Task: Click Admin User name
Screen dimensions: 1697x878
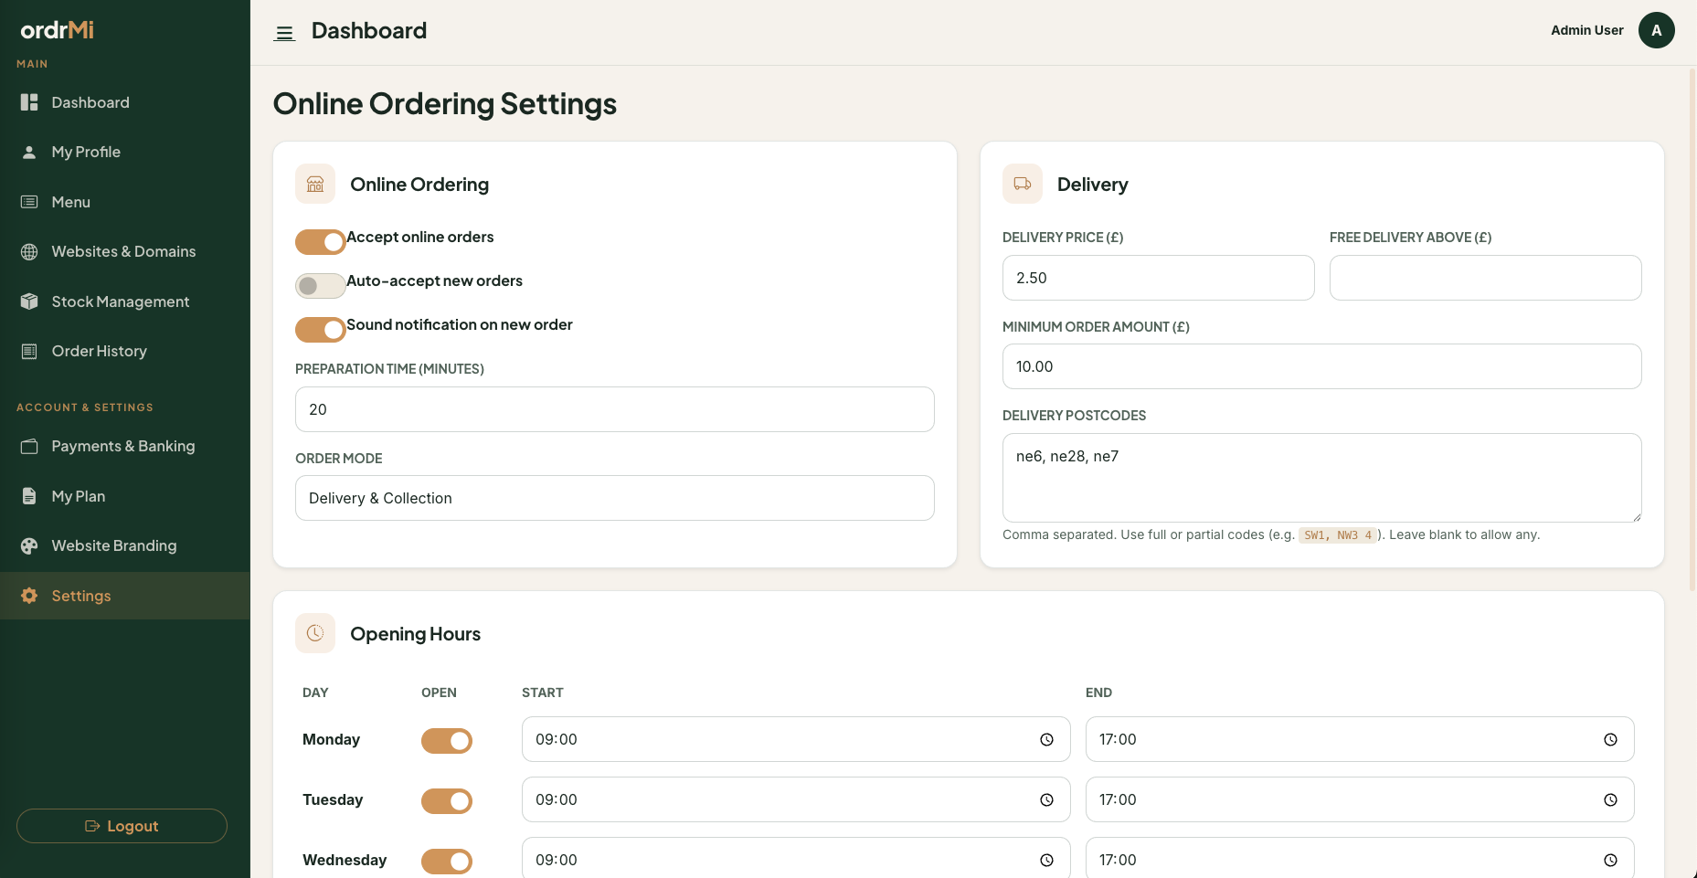Action: coord(1586,30)
